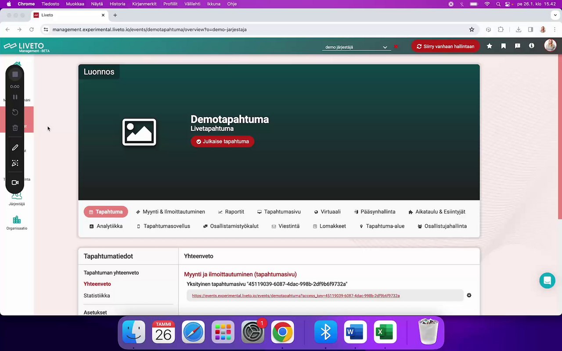Screen dimensions: 562x351
Task: Open Chrome profile avatar in toolbar
Action: (x=543, y=29)
